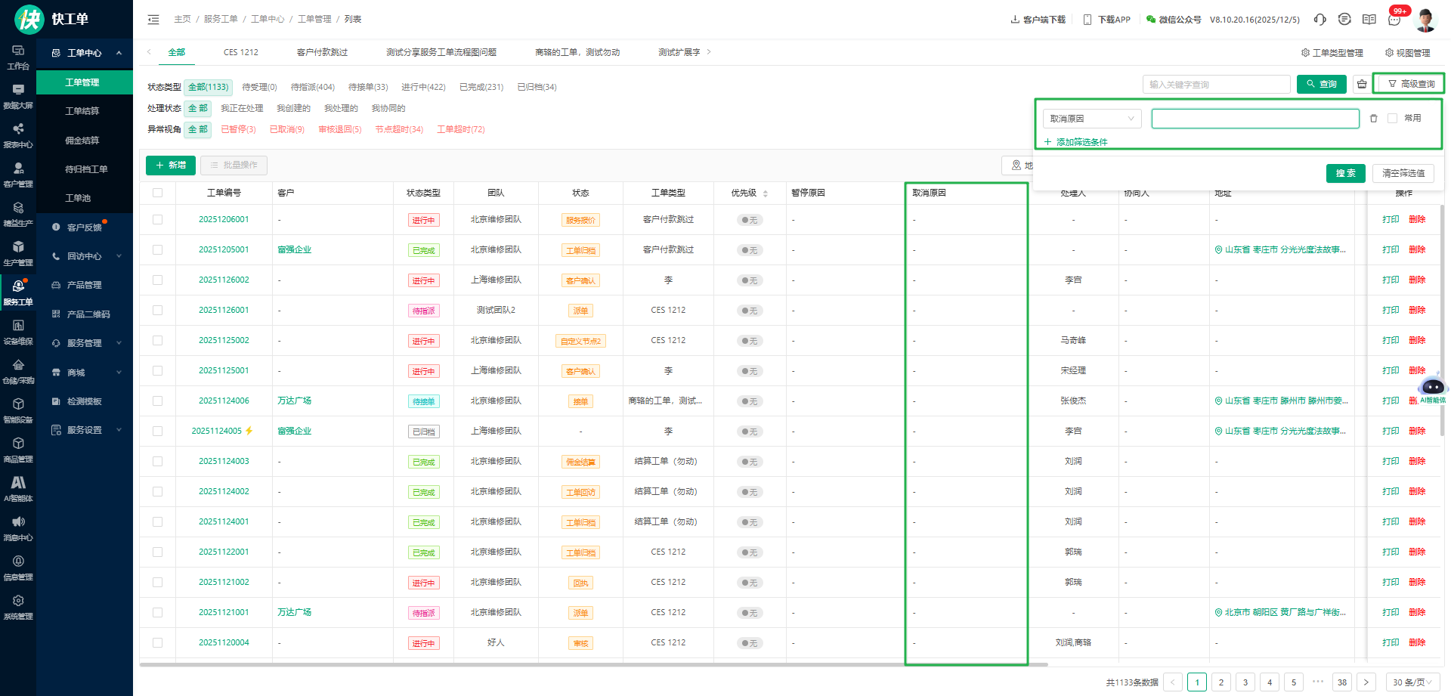This screenshot has width=1451, height=696.
Task: Click the green 新增 button
Action: point(171,165)
